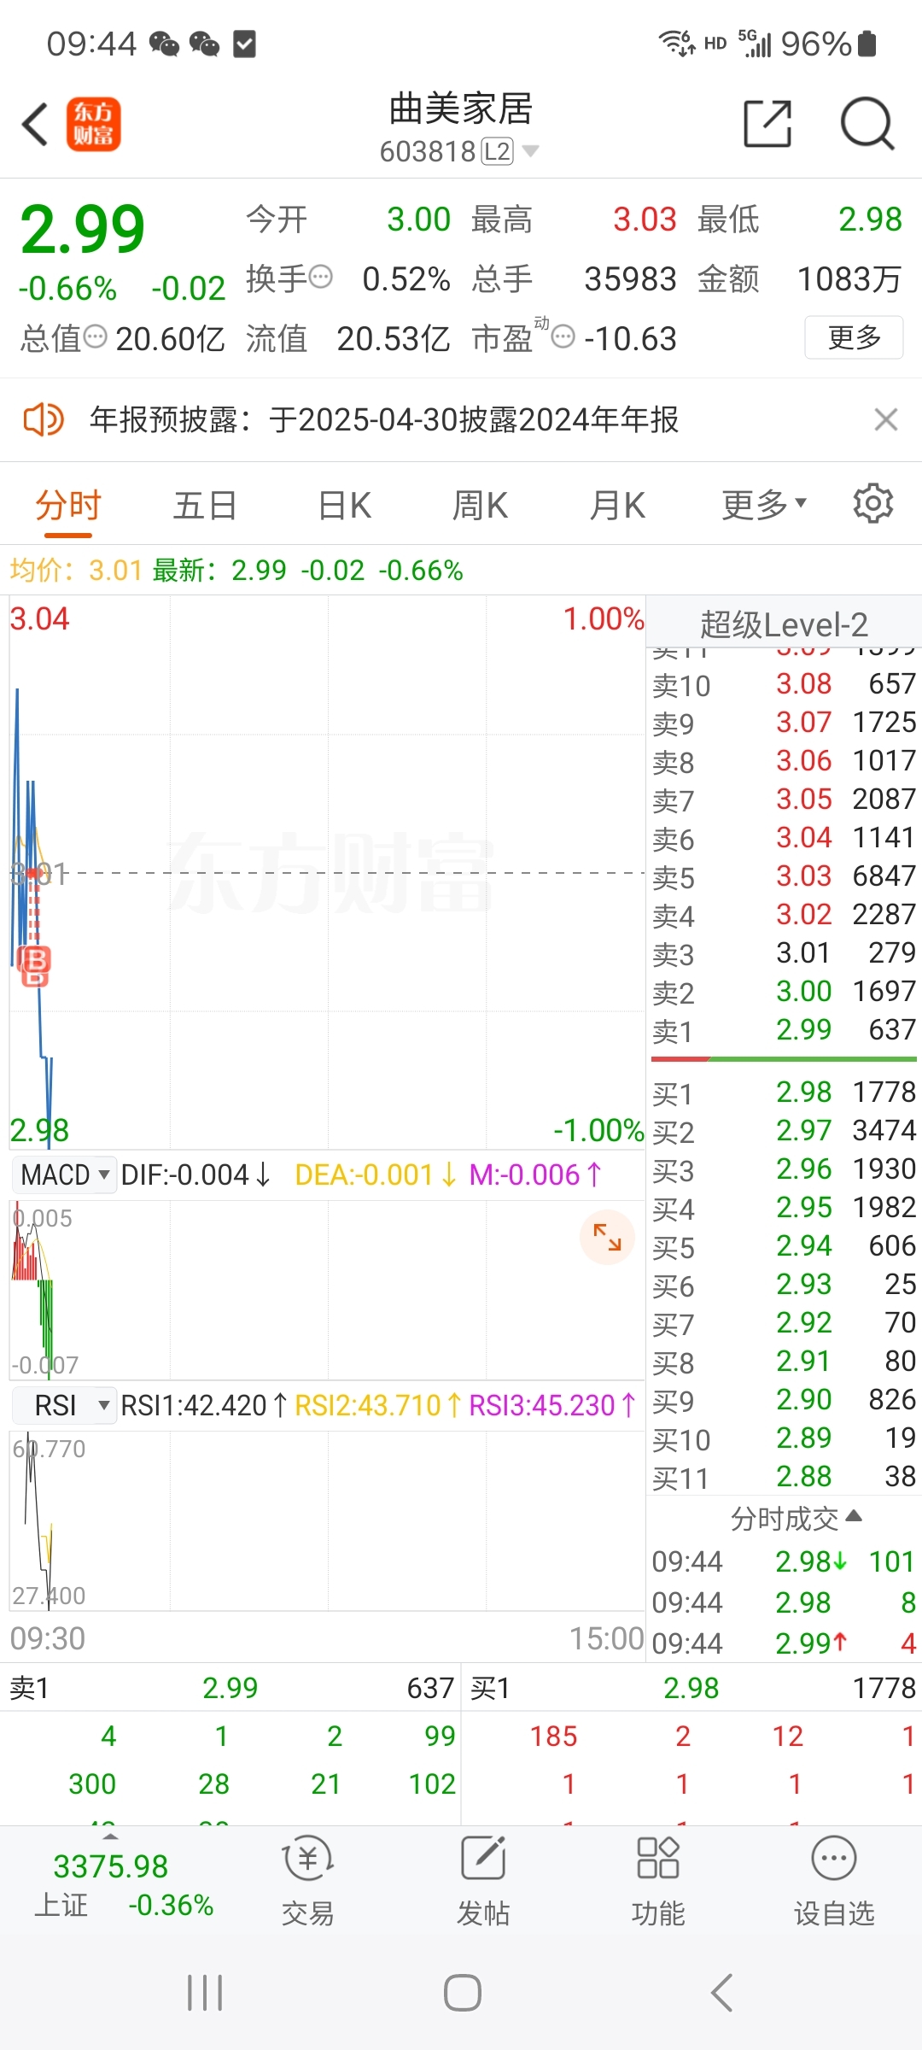Tap the bottom 卖1 2.99 637 summary row
Screen dimensions: 922x2050
tap(230, 1688)
